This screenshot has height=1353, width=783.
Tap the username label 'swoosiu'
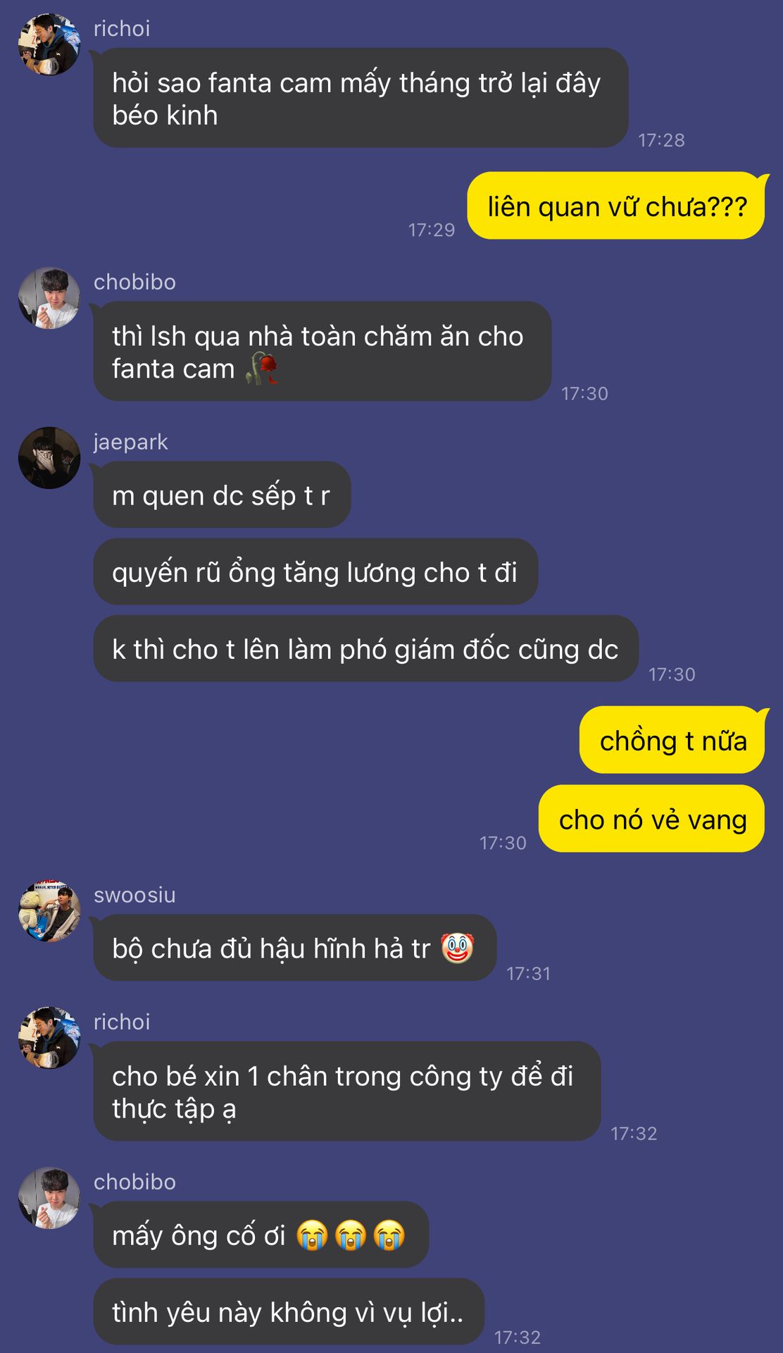134,895
